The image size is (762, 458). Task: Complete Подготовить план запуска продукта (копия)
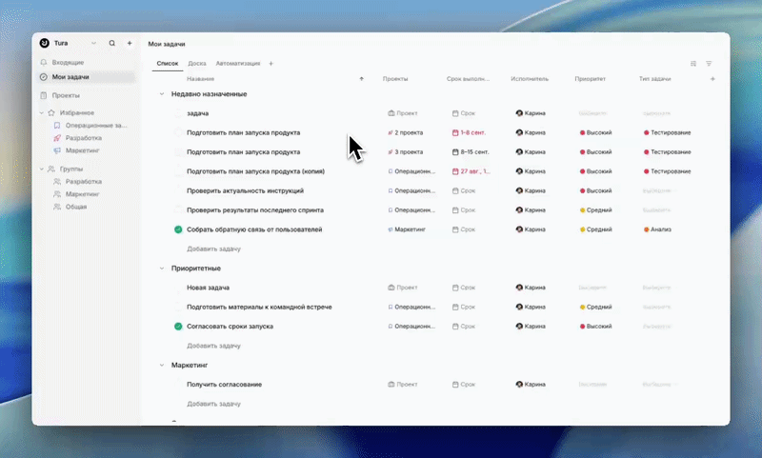point(178,171)
